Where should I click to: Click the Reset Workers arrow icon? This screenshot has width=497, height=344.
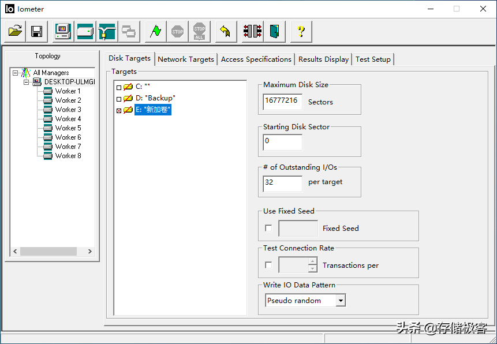click(x=226, y=31)
